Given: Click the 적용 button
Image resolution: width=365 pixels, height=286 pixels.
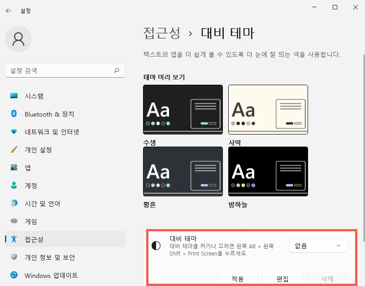Looking at the screenshot, I should click(x=237, y=278).
